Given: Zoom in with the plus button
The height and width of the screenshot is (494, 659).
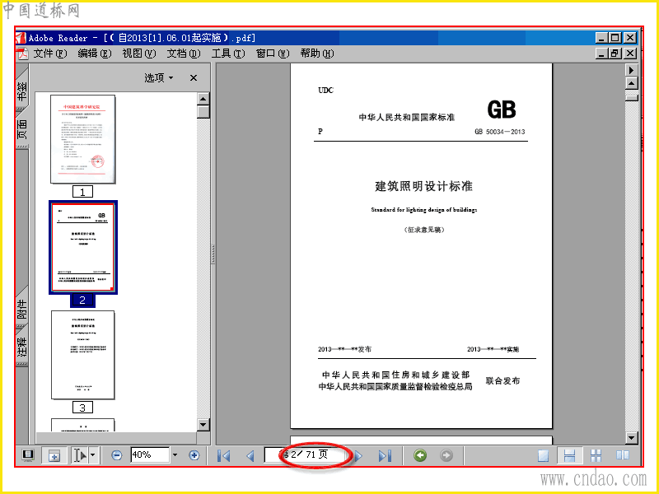Looking at the screenshot, I should click(x=194, y=455).
